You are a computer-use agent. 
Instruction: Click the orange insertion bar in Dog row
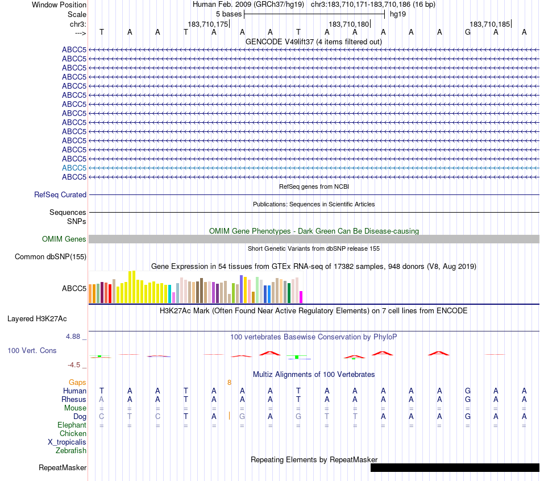click(230, 416)
